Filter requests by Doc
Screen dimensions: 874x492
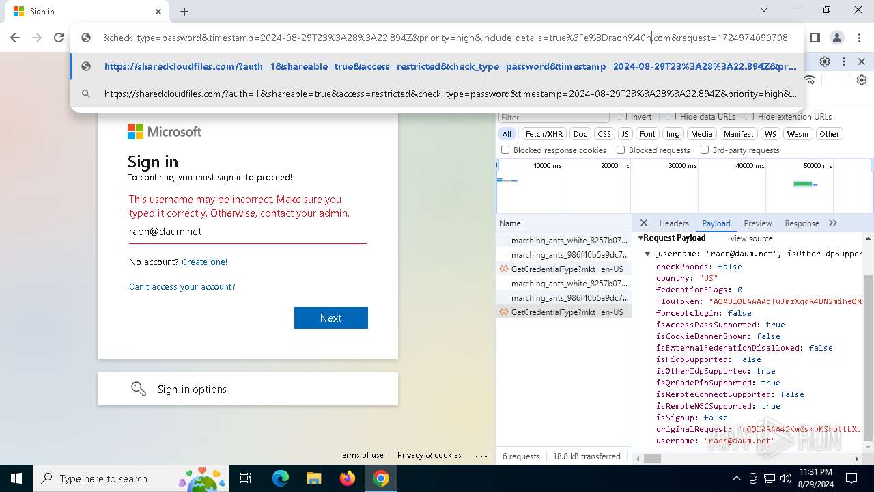point(580,134)
